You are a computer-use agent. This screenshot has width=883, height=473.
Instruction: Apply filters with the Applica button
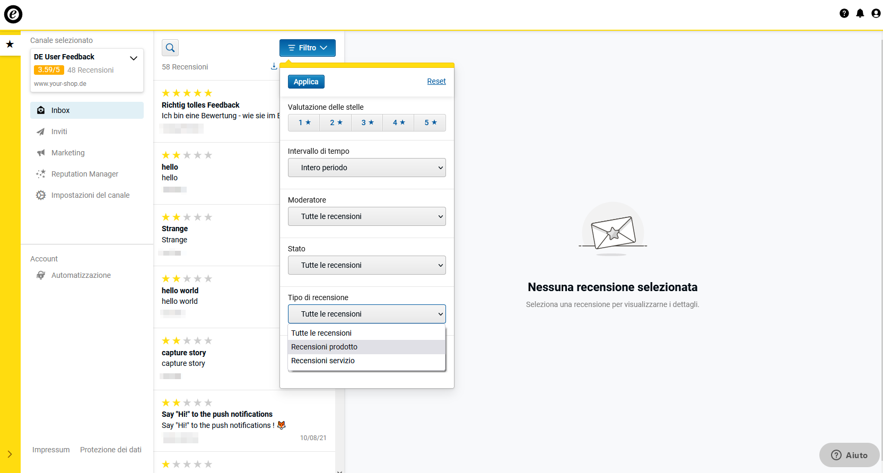click(x=306, y=82)
